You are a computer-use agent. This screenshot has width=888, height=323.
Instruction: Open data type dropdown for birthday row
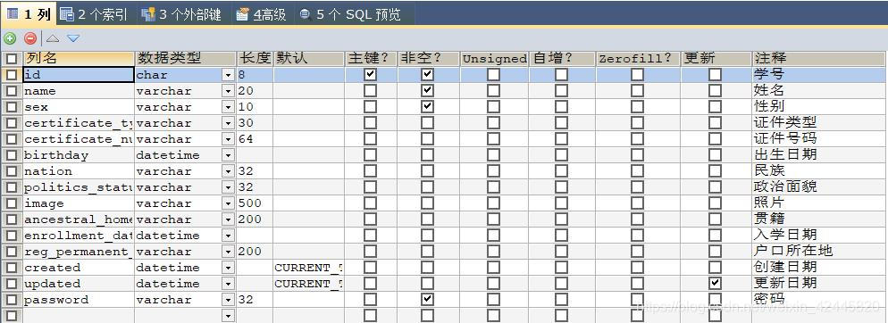pos(228,155)
